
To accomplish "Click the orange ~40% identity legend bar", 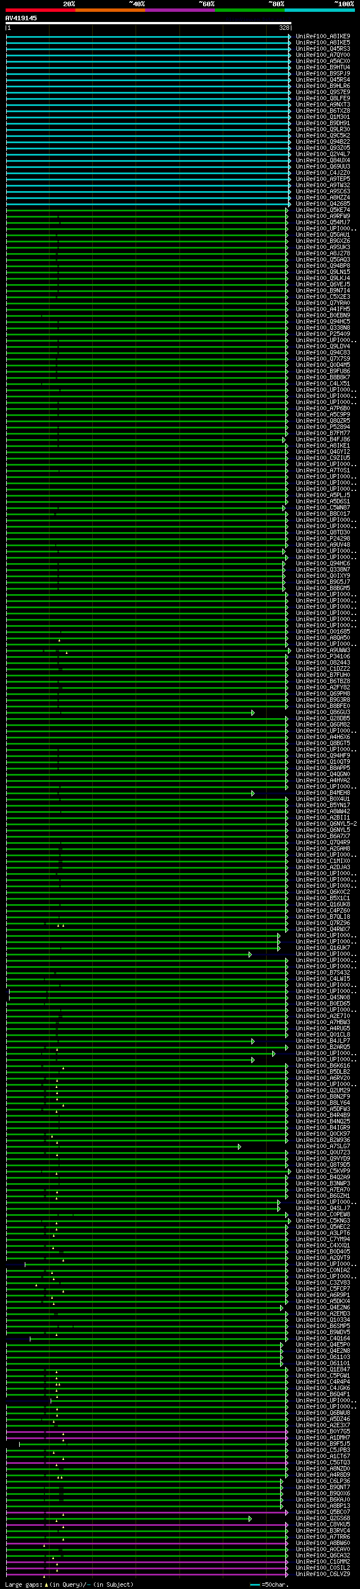I will click(x=110, y=10).
